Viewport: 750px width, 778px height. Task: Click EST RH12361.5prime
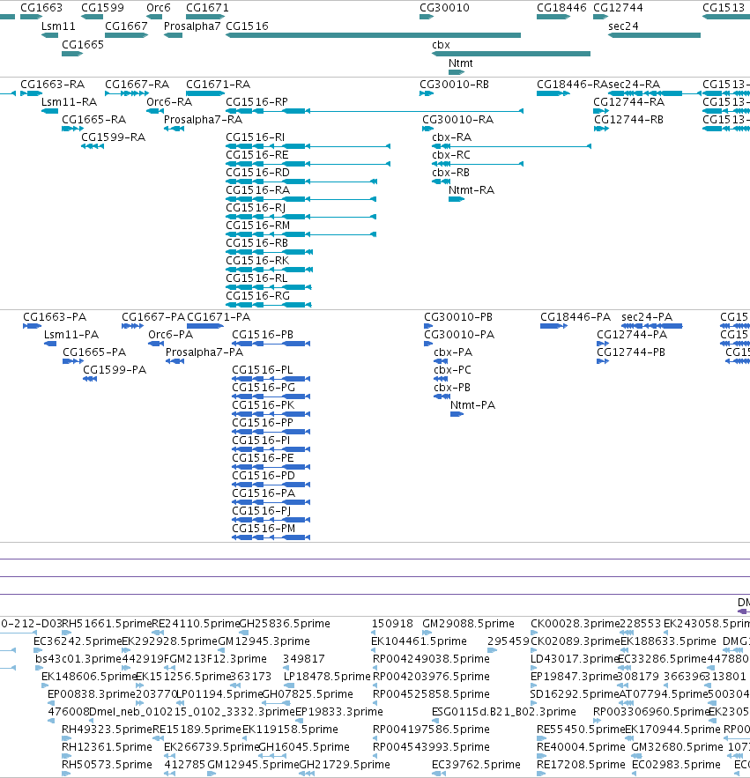click(66, 756)
